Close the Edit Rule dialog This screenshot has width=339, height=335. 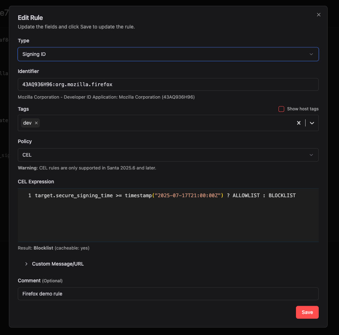tap(318, 15)
